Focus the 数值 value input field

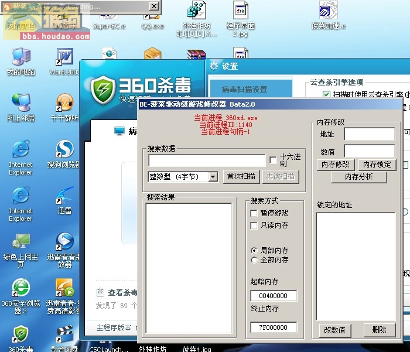pos(370,151)
